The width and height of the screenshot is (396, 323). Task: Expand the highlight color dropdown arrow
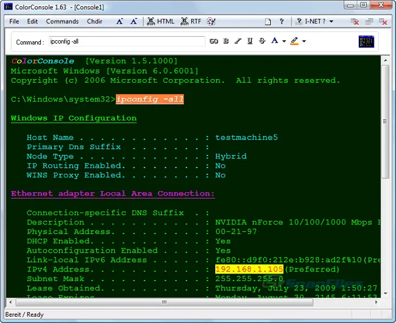click(304, 41)
